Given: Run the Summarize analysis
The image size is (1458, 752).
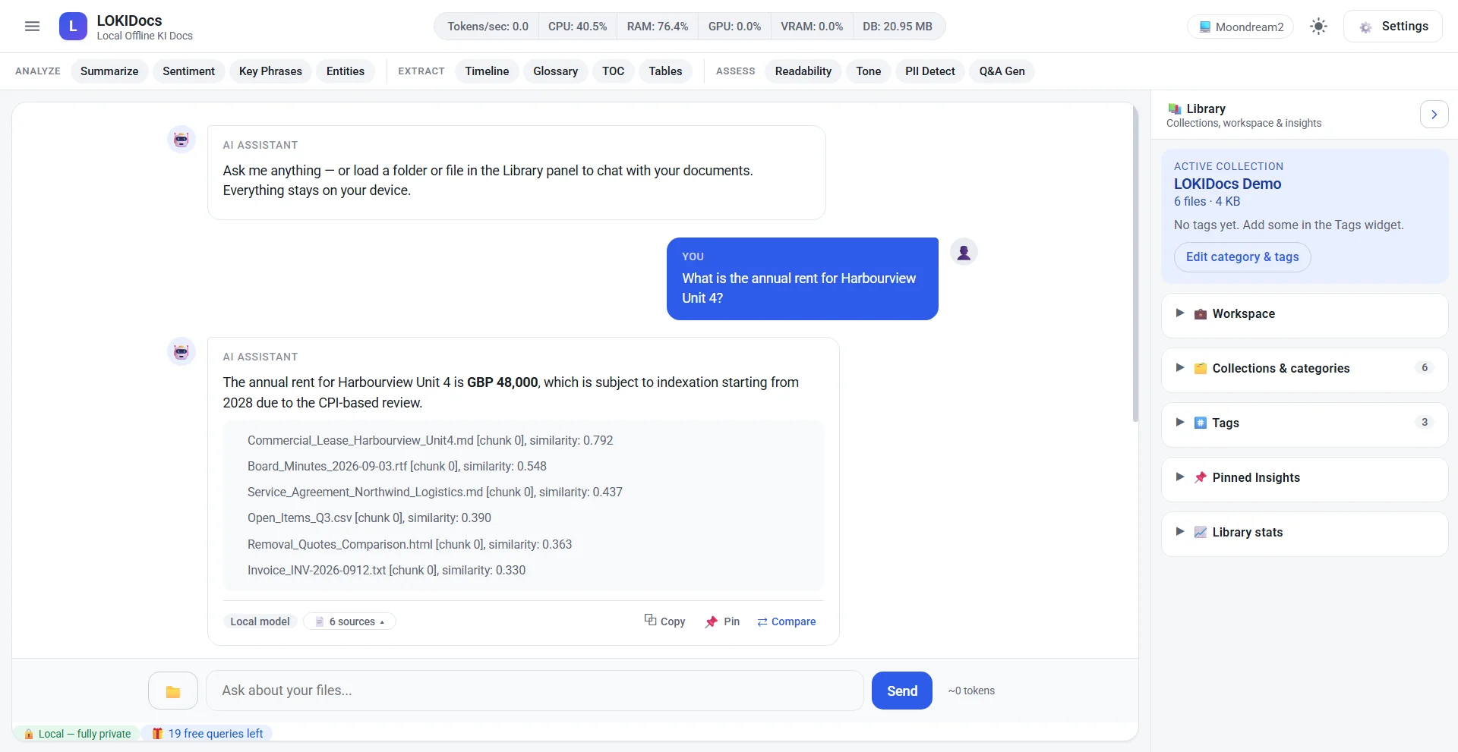Looking at the screenshot, I should click(109, 71).
